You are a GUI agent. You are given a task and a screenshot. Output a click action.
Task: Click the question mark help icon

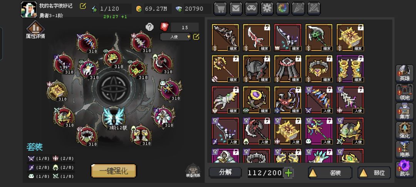149,27
